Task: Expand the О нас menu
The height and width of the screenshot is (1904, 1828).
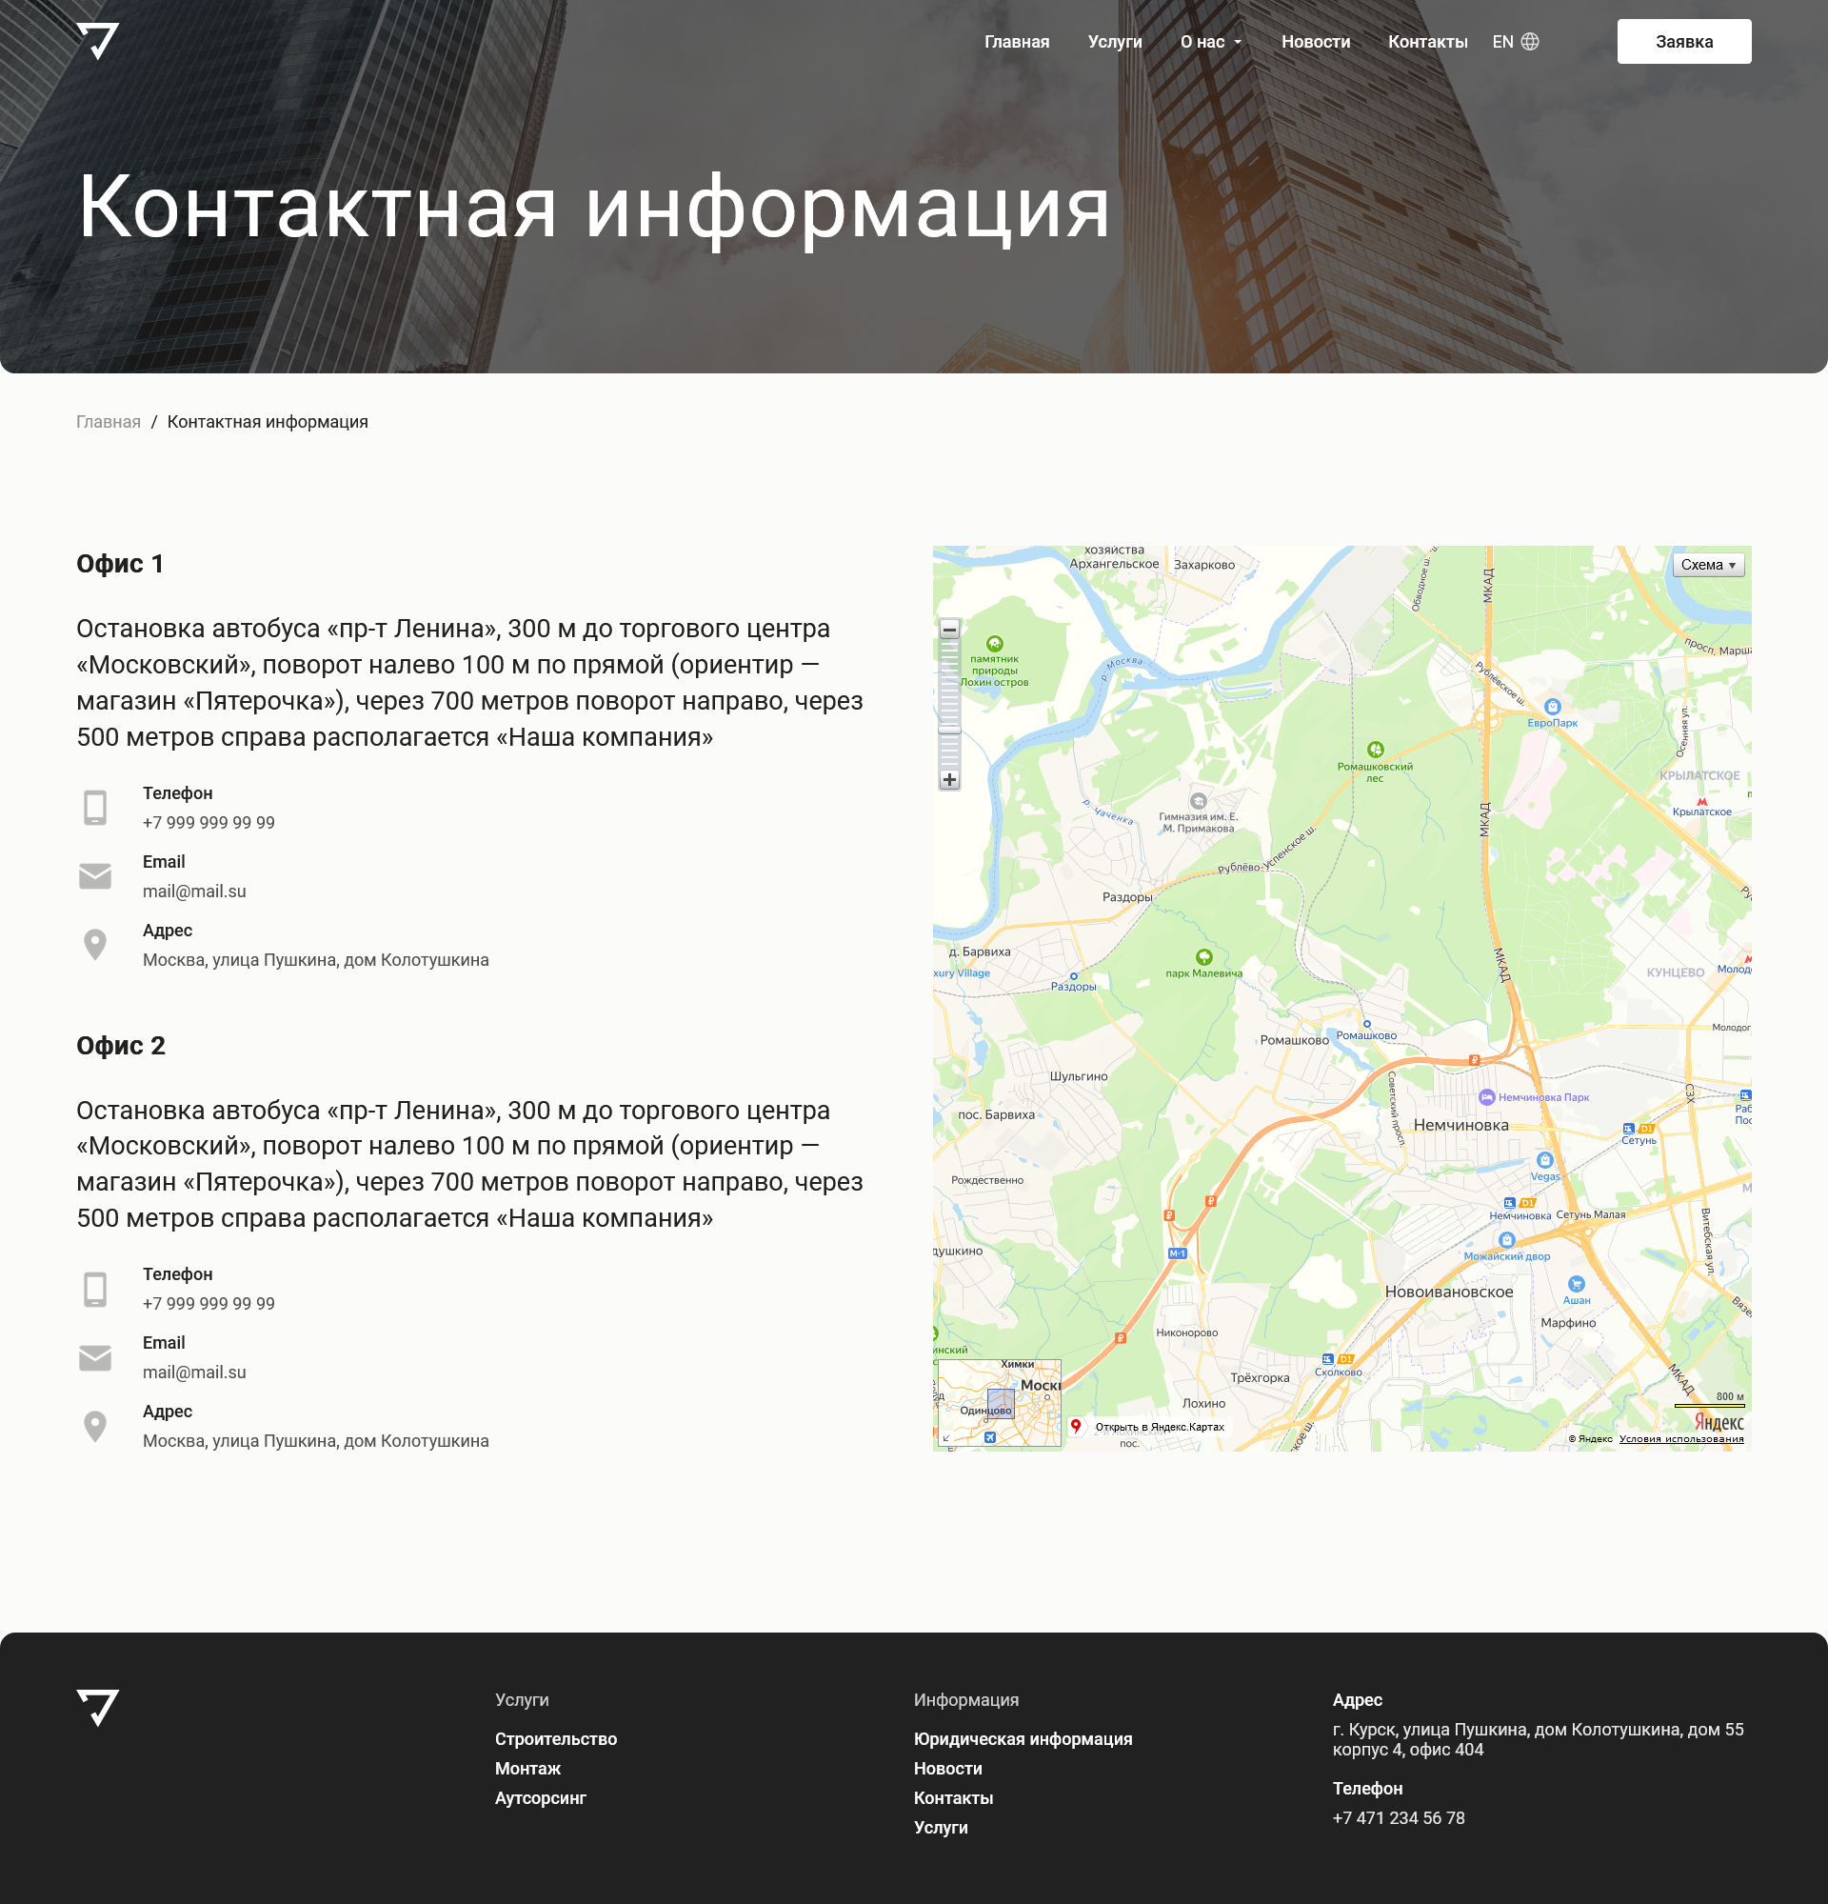Action: click(1211, 42)
